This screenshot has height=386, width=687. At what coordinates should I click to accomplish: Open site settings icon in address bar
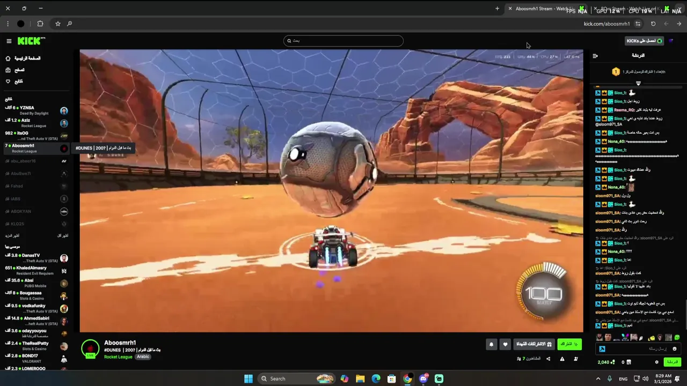pos(638,24)
